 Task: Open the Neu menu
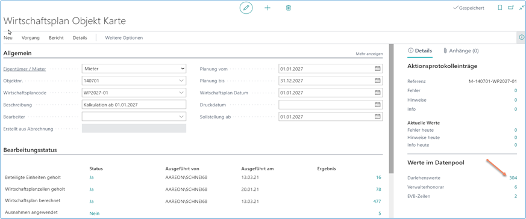point(8,38)
